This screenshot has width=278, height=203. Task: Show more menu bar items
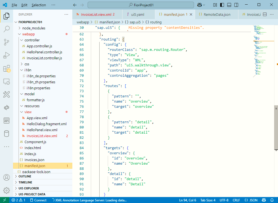(53, 5)
